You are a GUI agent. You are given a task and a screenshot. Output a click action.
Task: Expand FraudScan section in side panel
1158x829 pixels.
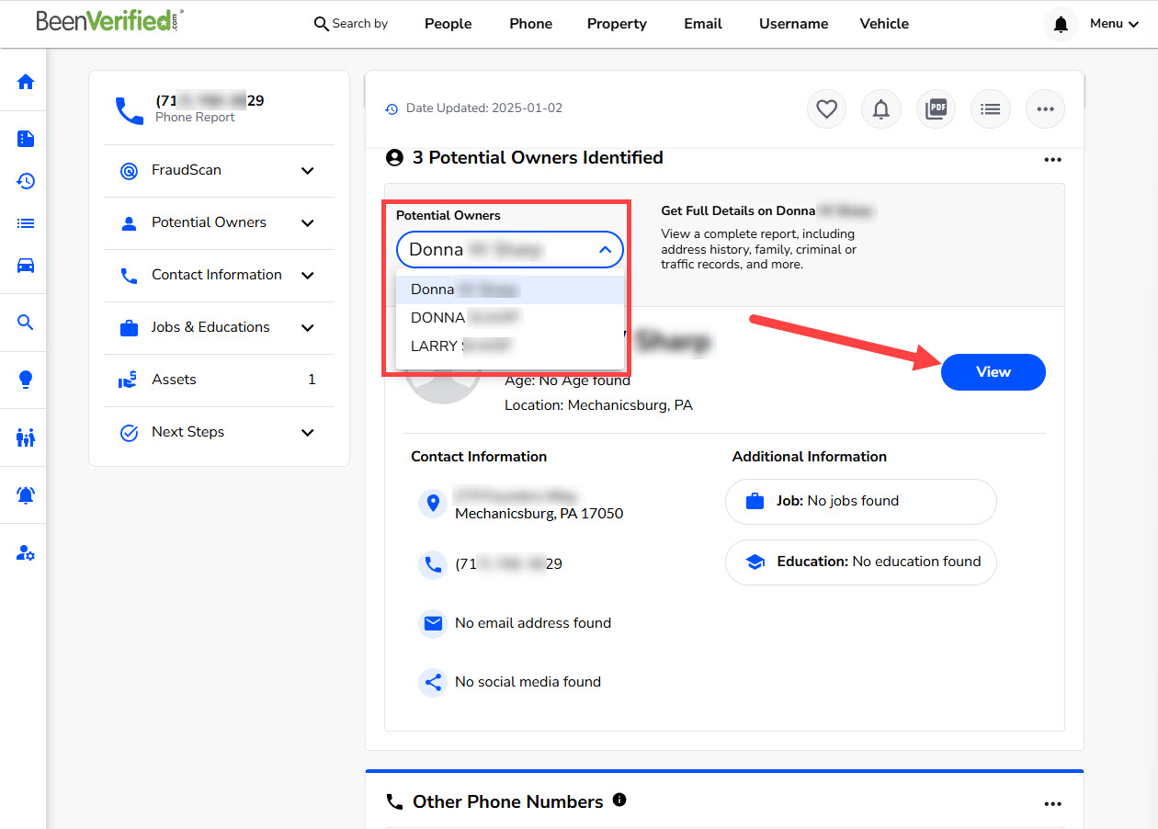219,170
